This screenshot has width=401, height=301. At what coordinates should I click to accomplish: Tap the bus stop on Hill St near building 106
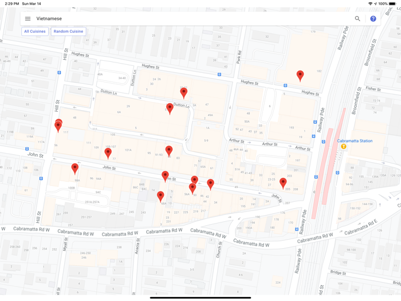click(41, 178)
